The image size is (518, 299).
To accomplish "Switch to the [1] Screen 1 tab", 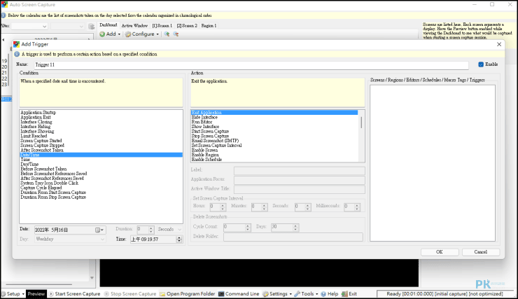I will 162,25.
